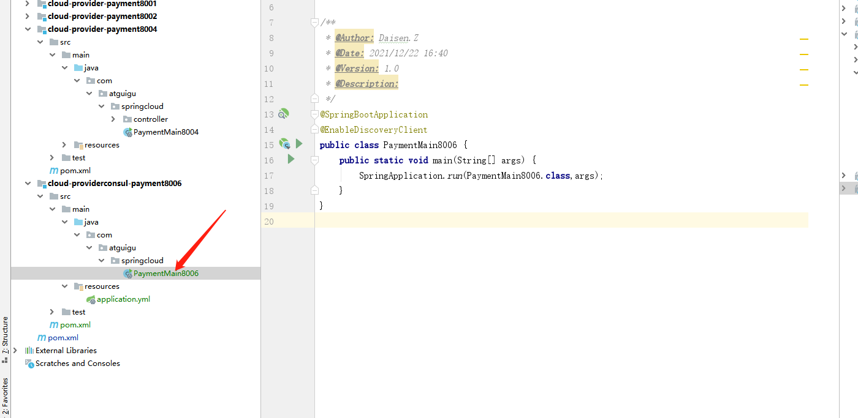The image size is (858, 418).
Task: Open Spring class gutter icon on line 15
Action: pos(284,144)
